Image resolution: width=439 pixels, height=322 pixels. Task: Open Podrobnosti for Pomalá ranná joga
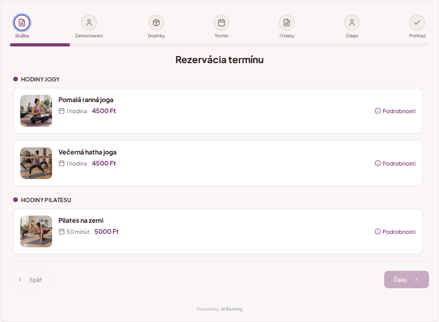click(395, 111)
